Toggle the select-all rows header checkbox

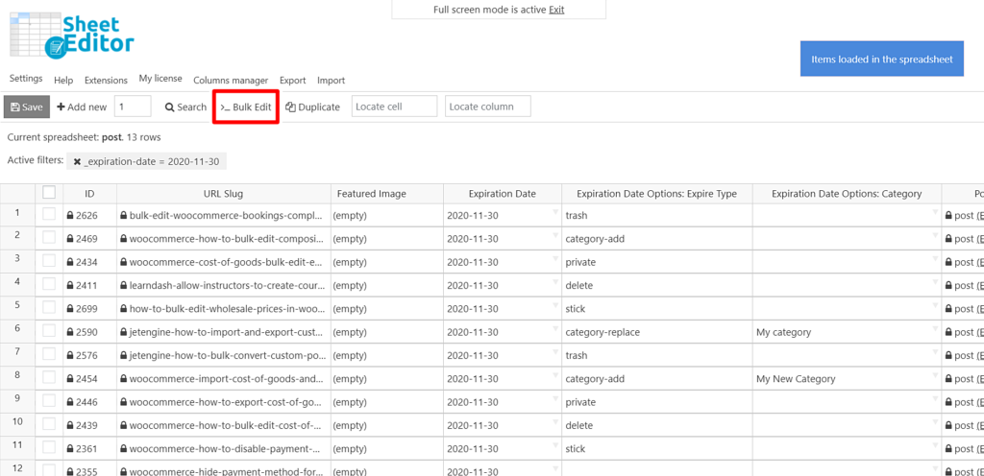pos(49,192)
